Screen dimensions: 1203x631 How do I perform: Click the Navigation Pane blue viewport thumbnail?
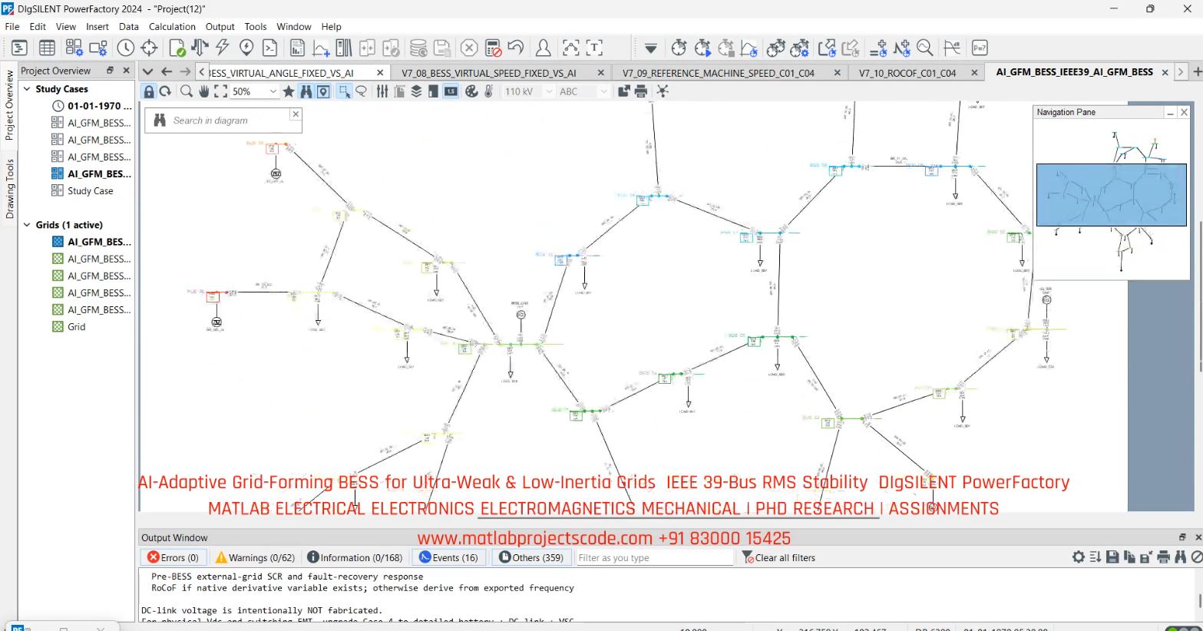tap(1111, 195)
